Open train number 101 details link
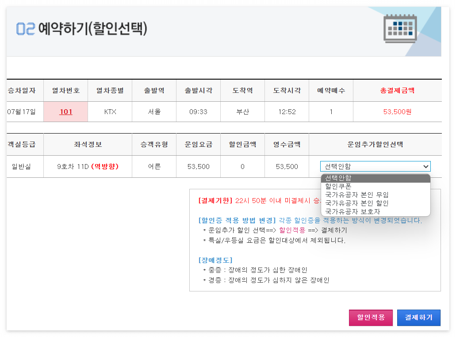This screenshot has width=456, height=337. point(65,111)
